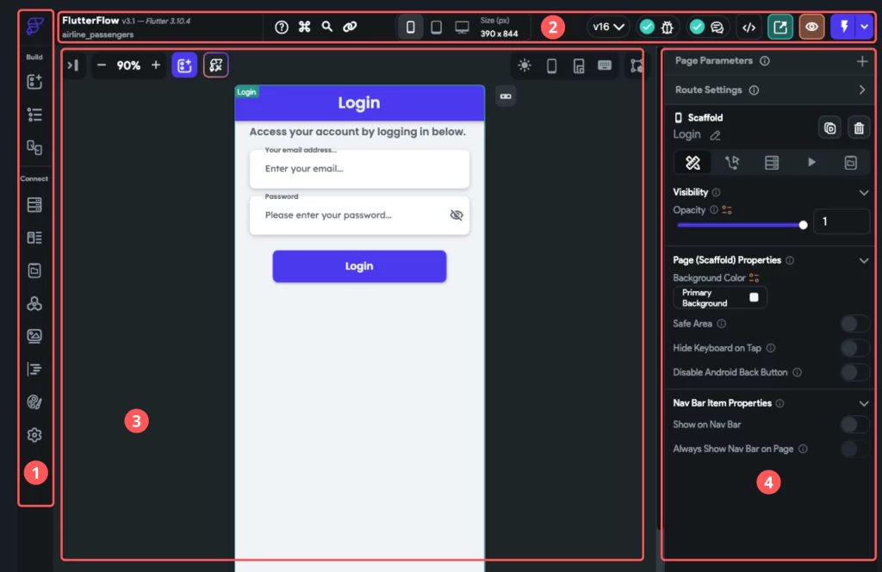Image resolution: width=882 pixels, height=572 pixels.
Task: Select the tablet device view tab
Action: pos(437,27)
